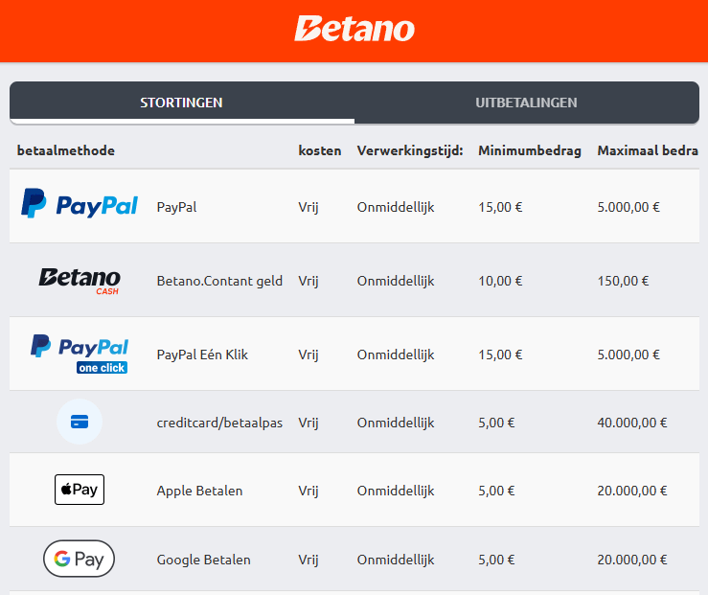Screen dimensions: 708x595
Task: Click the 40.000,00 € maximum amount cell
Action: coord(632,423)
